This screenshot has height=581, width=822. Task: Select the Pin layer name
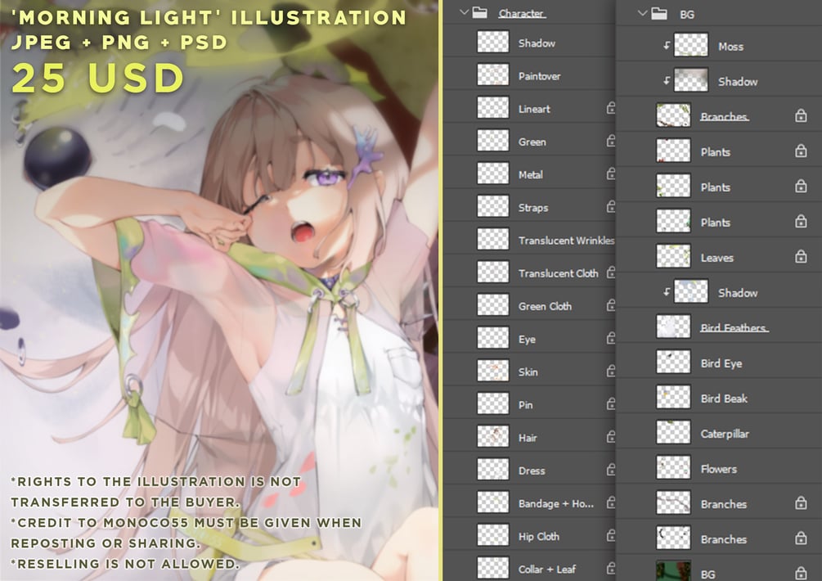pyautogui.click(x=525, y=405)
